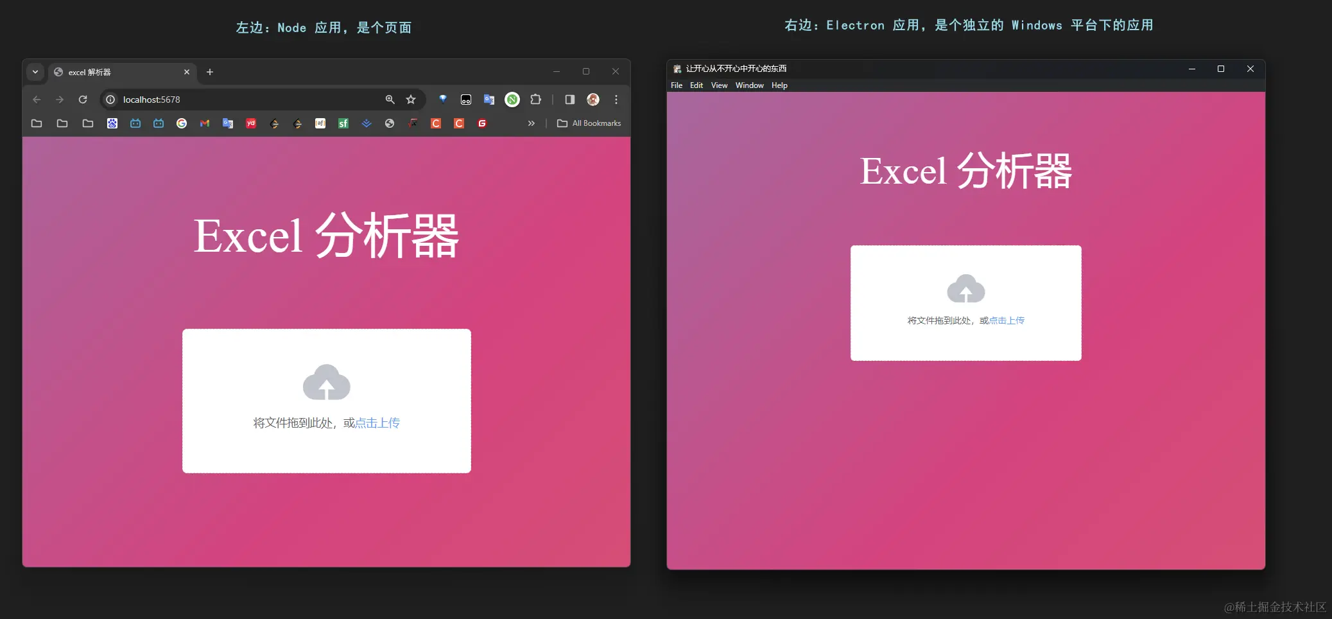The width and height of the screenshot is (1332, 619).
Task: Open the Edit menu in Electron app
Action: pyautogui.click(x=696, y=85)
